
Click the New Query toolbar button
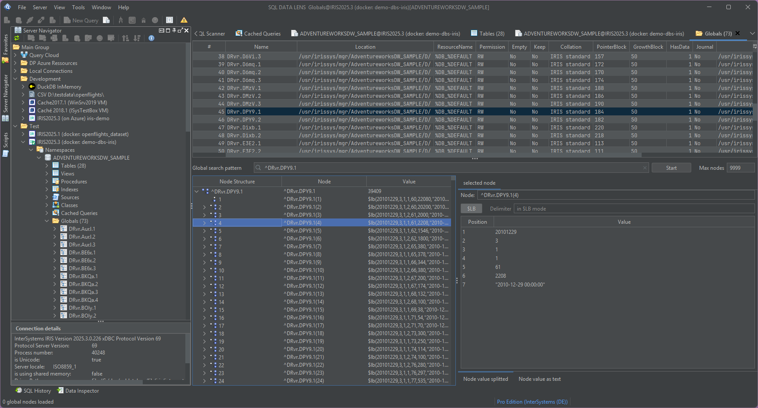(81, 20)
